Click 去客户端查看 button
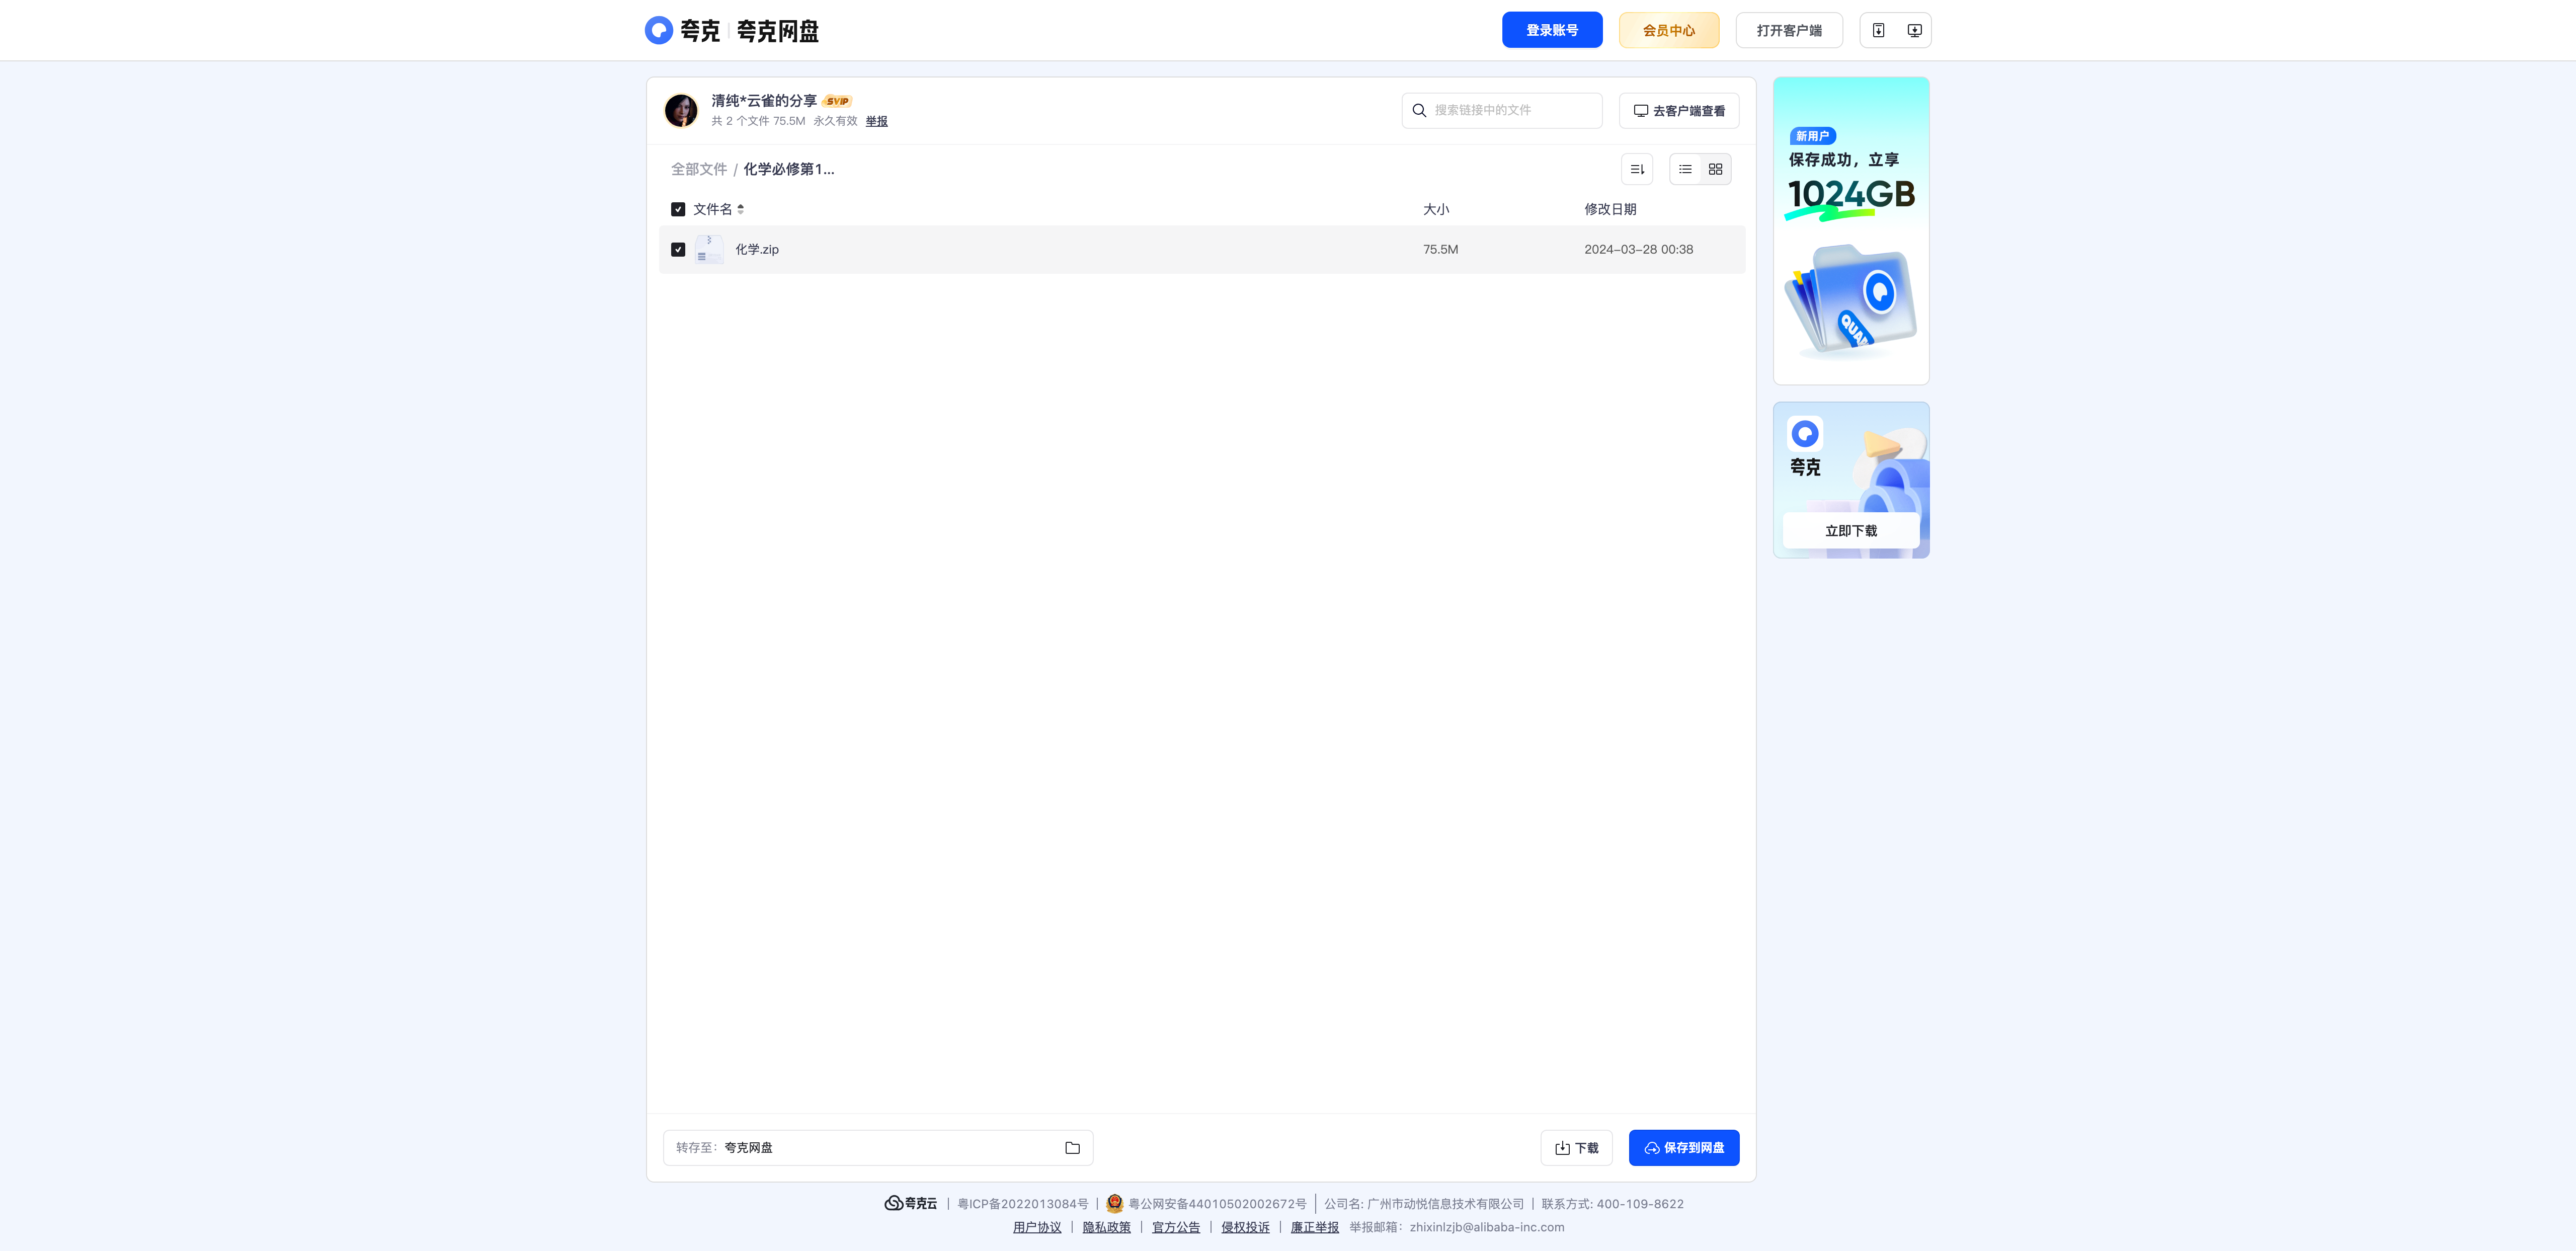Image resolution: width=2576 pixels, height=1251 pixels. (x=1679, y=111)
